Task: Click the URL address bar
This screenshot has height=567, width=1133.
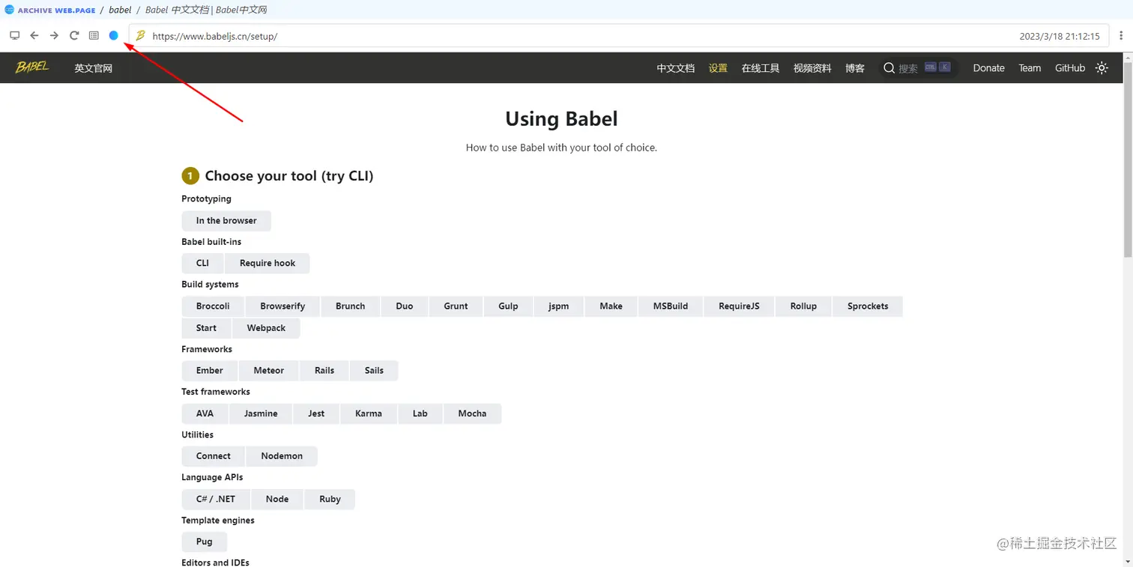Action: click(x=569, y=36)
